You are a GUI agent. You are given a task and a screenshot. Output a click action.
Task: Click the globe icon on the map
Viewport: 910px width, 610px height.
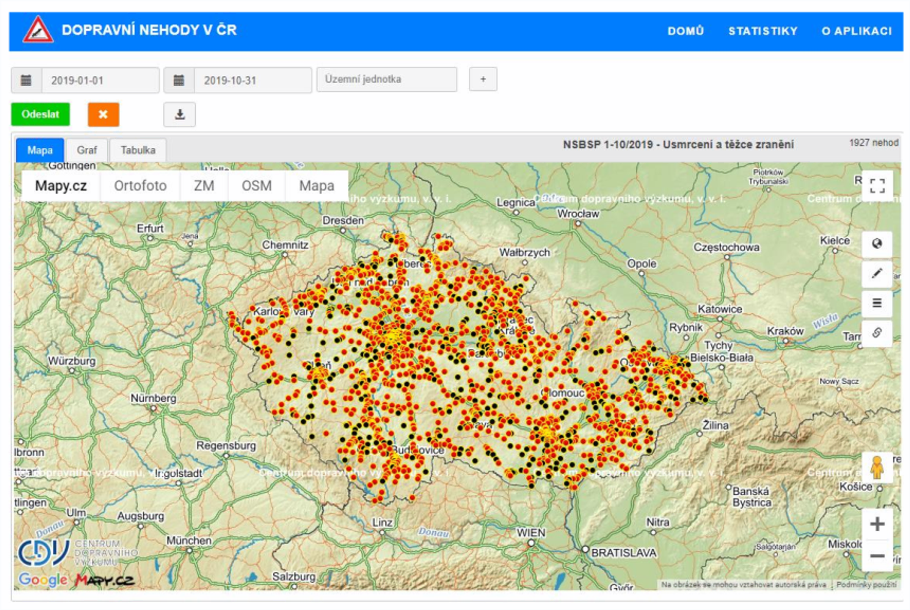[877, 244]
